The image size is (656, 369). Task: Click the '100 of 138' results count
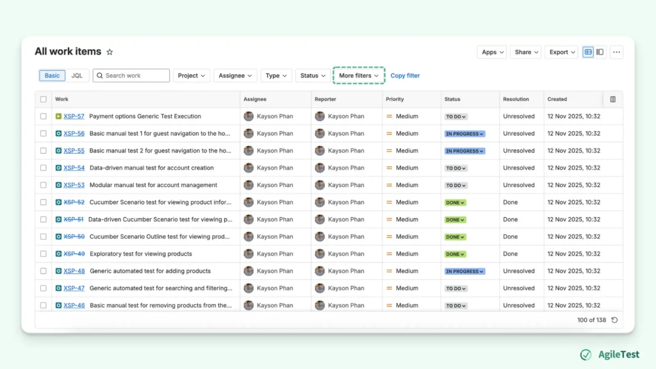(591, 320)
